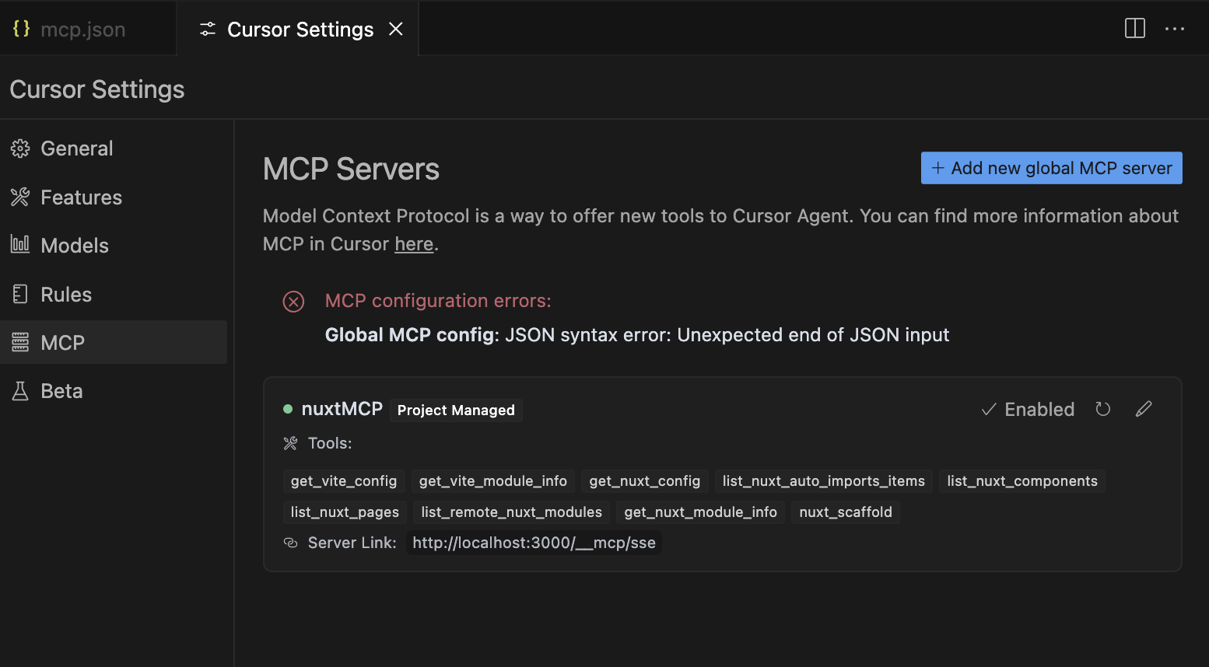Viewport: 1209px width, 667px height.
Task: Click Add new global MCP server
Action: coord(1050,167)
